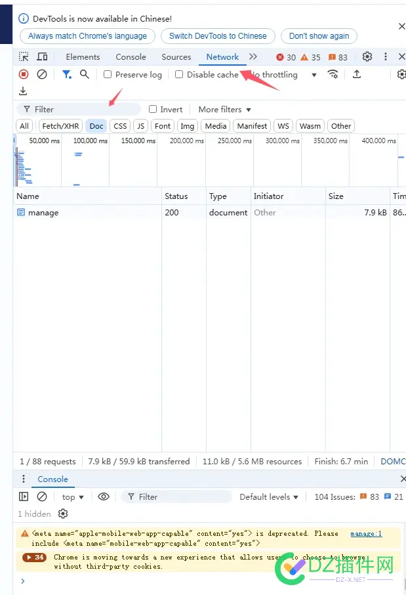Click Switch DevTools to Chinese button
The height and width of the screenshot is (595, 406).
click(x=218, y=36)
